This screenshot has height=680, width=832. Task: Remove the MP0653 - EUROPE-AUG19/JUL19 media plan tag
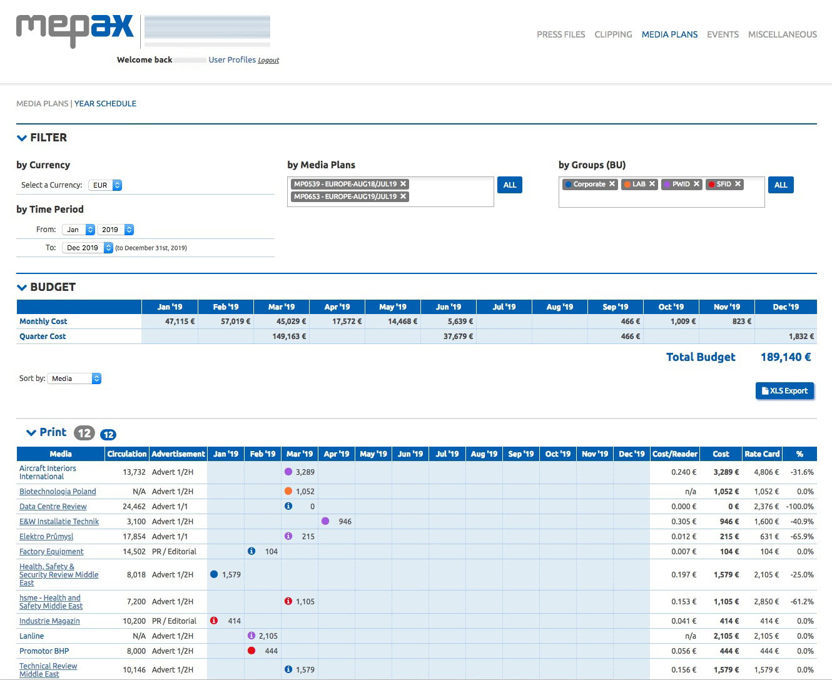tap(403, 196)
